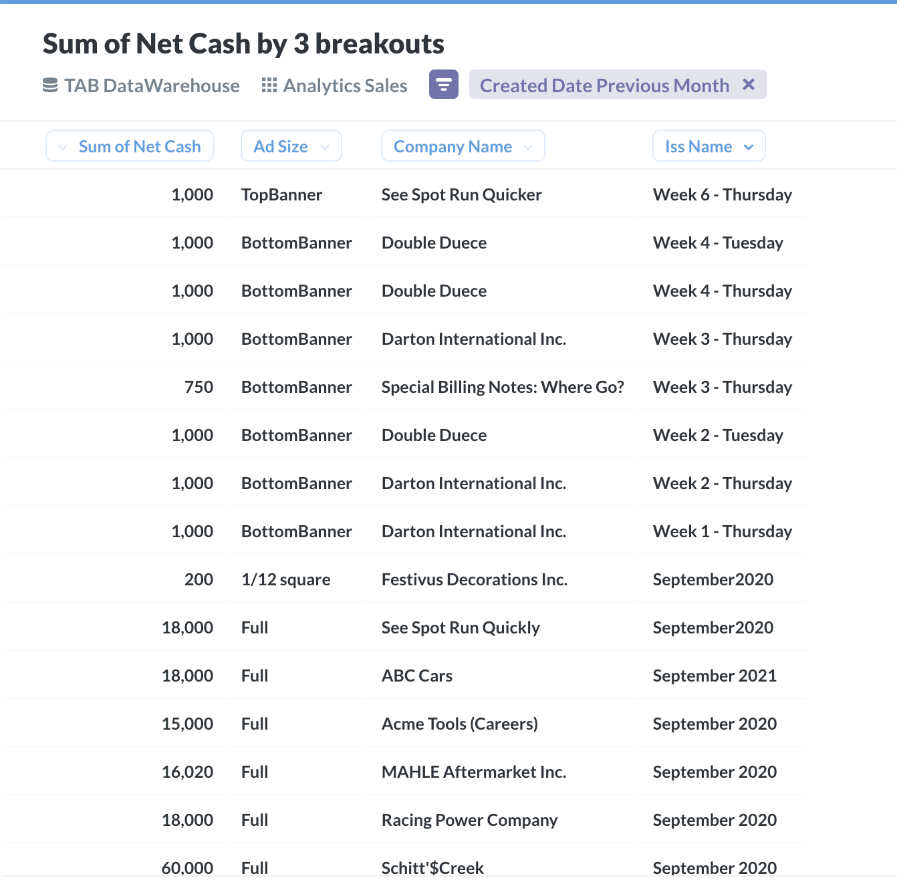
Task: Click the Analytics Sales table grid icon
Action: (269, 86)
